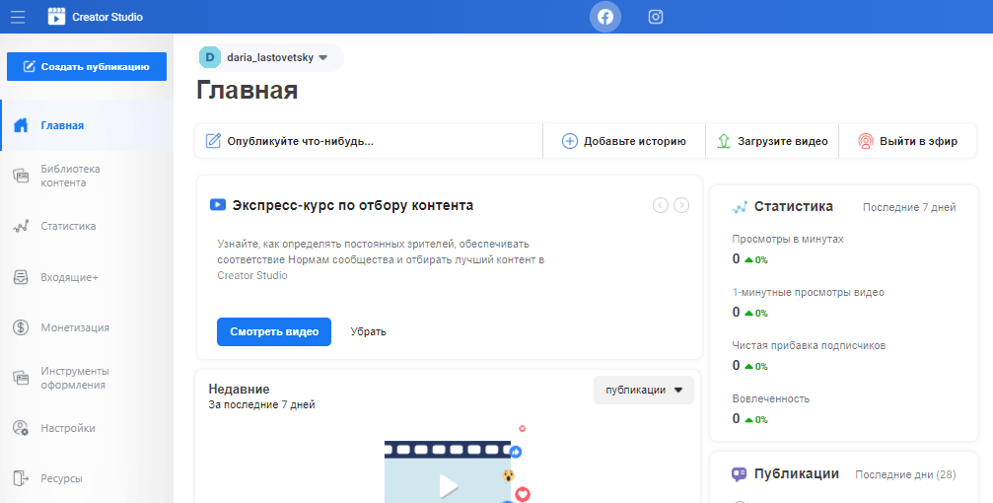Click the Недавние section title
Screen dimensions: 993x503
click(x=239, y=389)
